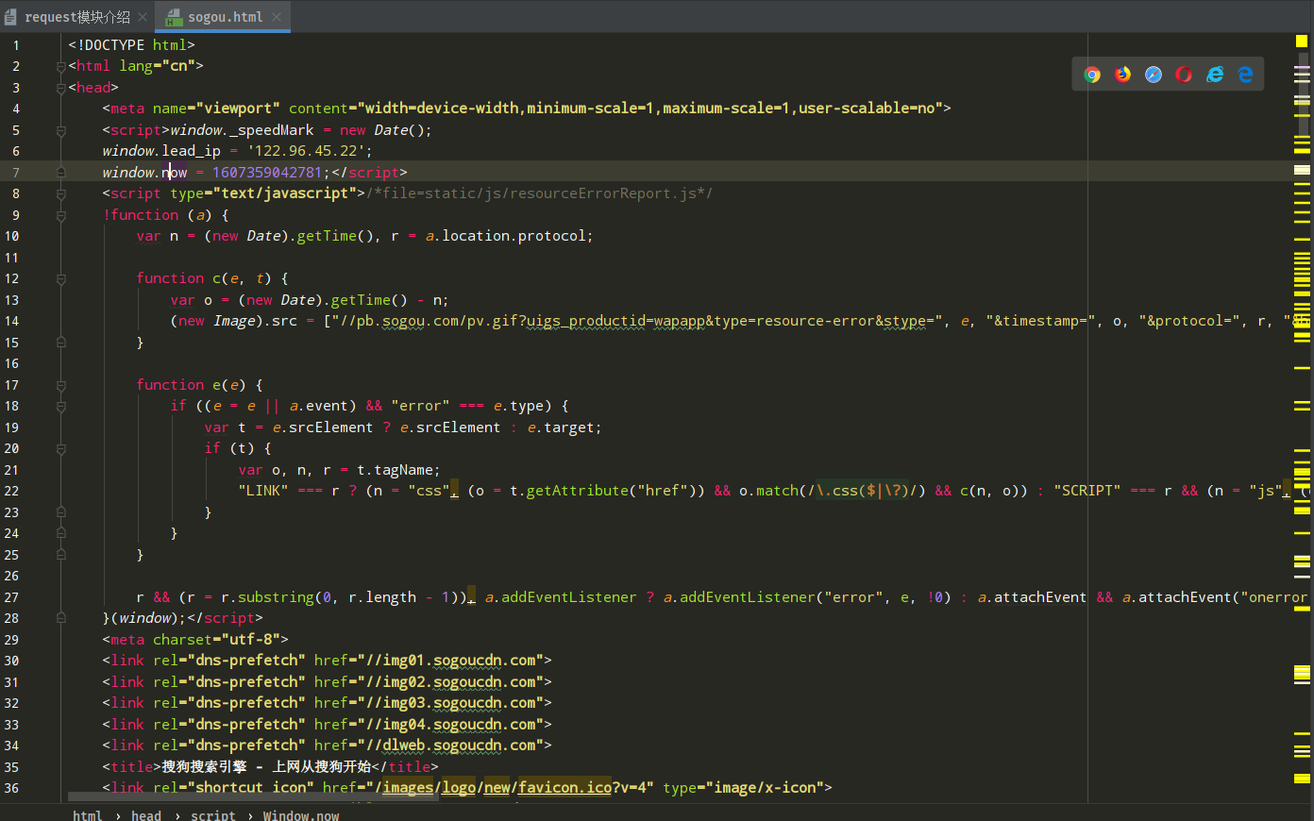Click t.tagName on line 21
Viewport: 1314px width, 821px height.
[395, 470]
